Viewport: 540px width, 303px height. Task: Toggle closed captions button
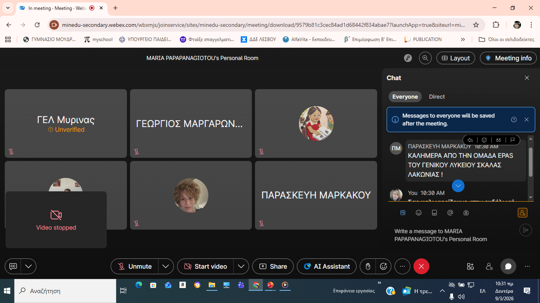coord(13,266)
